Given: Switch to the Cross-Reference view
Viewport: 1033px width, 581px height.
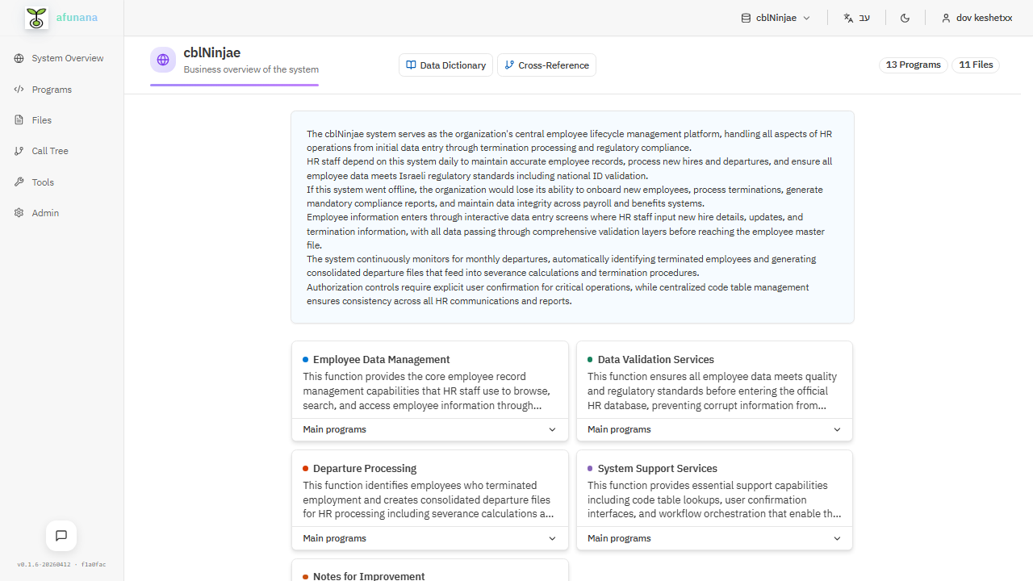Looking at the screenshot, I should [546, 65].
